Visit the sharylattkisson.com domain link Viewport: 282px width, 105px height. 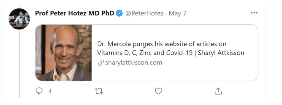(134, 63)
